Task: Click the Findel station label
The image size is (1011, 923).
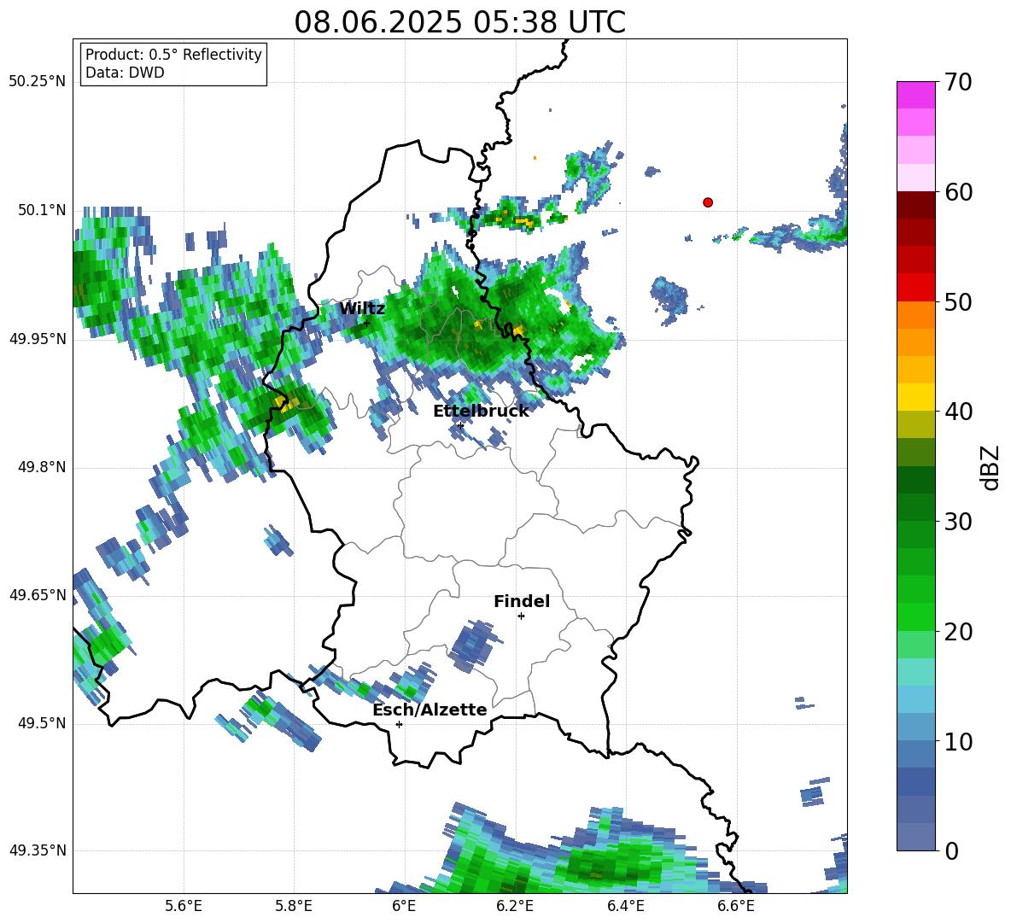Action: 522,601
